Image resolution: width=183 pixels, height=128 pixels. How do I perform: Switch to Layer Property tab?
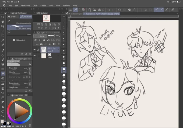click(x=53, y=33)
